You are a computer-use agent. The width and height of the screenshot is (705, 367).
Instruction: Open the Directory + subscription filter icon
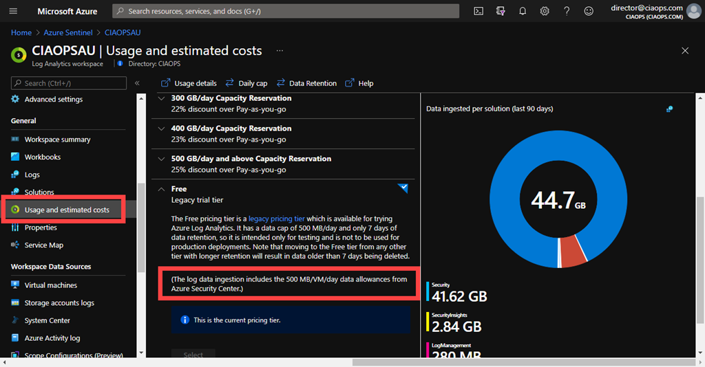tap(501, 11)
